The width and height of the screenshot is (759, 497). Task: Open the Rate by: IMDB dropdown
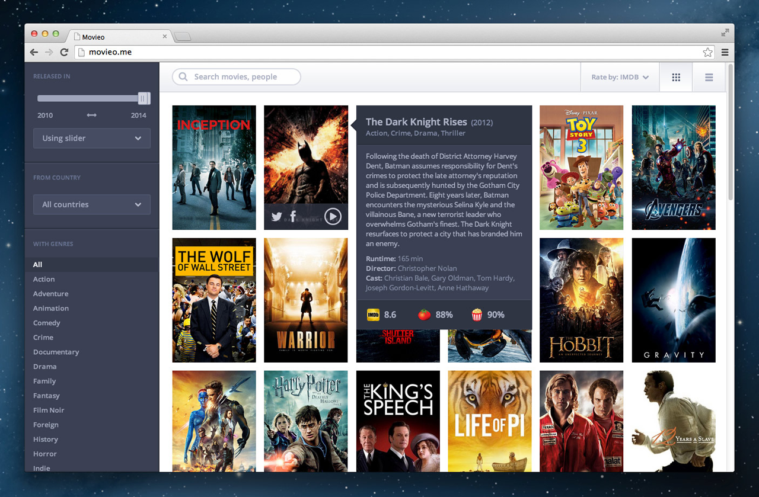(x=620, y=76)
